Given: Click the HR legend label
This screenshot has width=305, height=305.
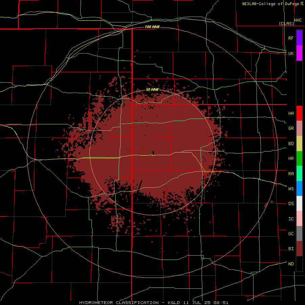Looking at the screenshot, I should (291, 159).
